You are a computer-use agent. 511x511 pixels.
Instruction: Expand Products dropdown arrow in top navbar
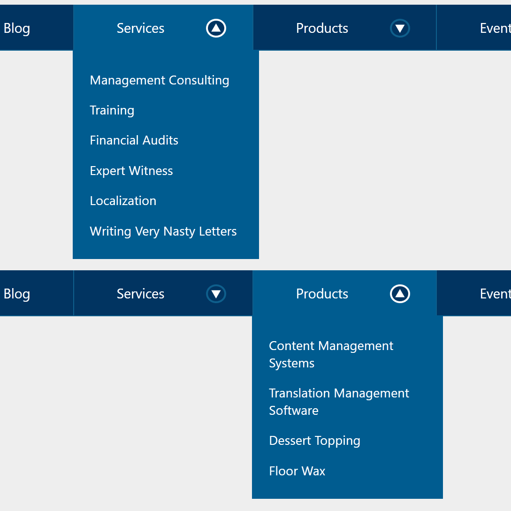click(x=400, y=28)
